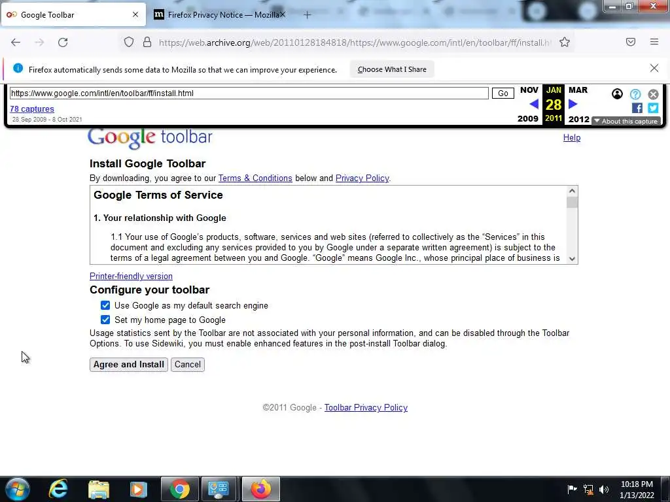Click the forward navigation arrow
The height and width of the screenshot is (502, 670).
[x=39, y=42]
